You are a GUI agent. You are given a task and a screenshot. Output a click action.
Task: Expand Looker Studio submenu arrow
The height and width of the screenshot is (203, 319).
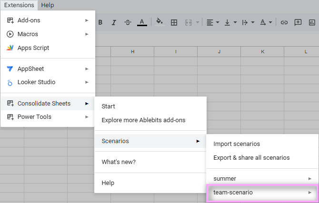(x=87, y=82)
